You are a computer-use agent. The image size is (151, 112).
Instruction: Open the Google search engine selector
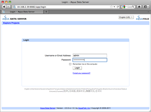click(124, 7)
